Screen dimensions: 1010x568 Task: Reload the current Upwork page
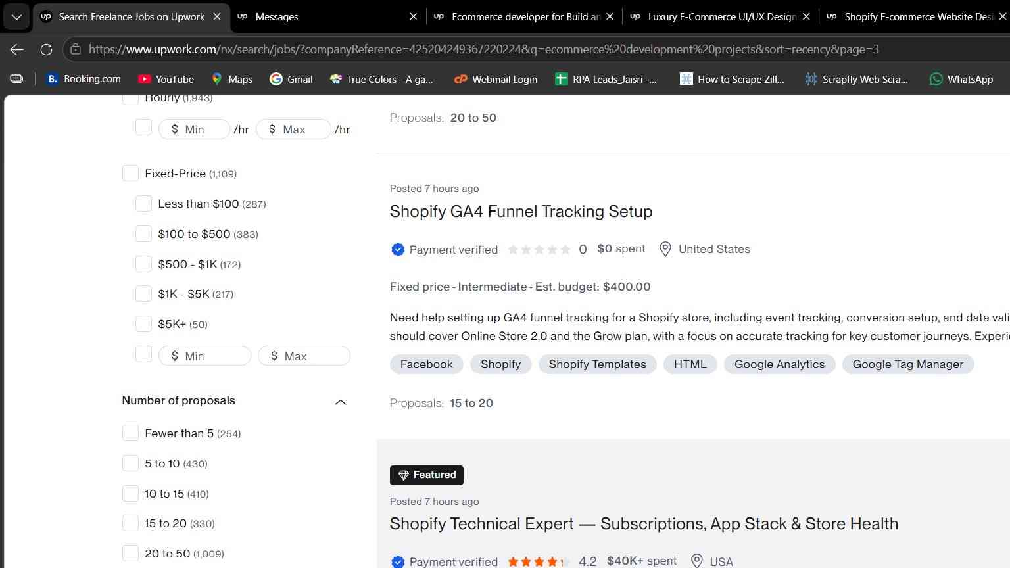(x=46, y=49)
